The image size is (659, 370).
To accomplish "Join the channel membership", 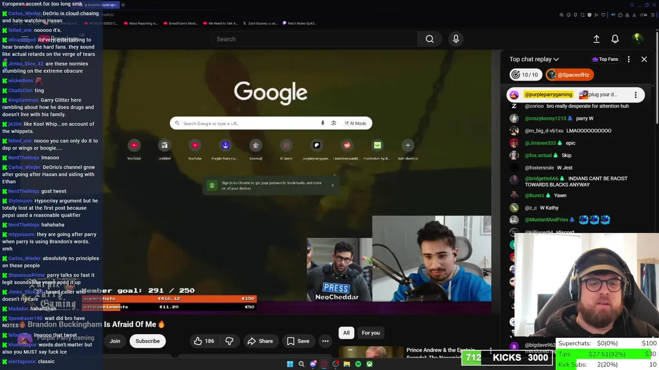I will [x=115, y=341].
